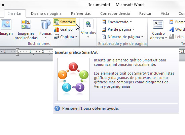This screenshot has height=135, width=185.
Task: Expand the Pie de página dropdown arrow
Action: (x=134, y=29)
